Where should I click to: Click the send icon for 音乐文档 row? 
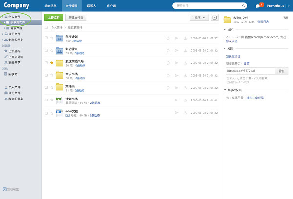[x=176, y=75]
